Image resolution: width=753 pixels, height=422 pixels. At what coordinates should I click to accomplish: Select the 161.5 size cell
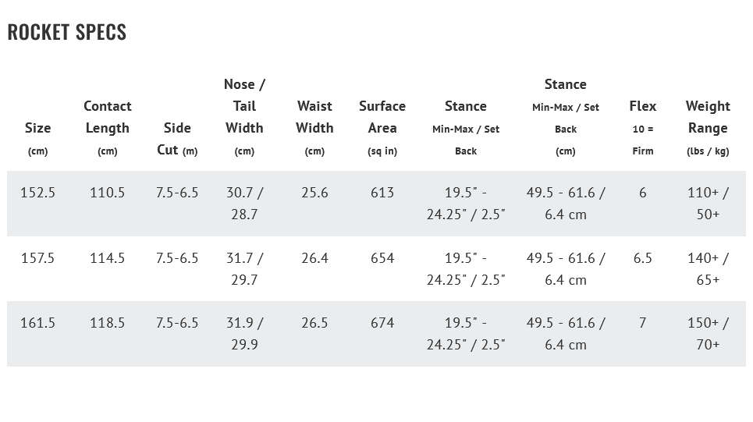tap(37, 323)
